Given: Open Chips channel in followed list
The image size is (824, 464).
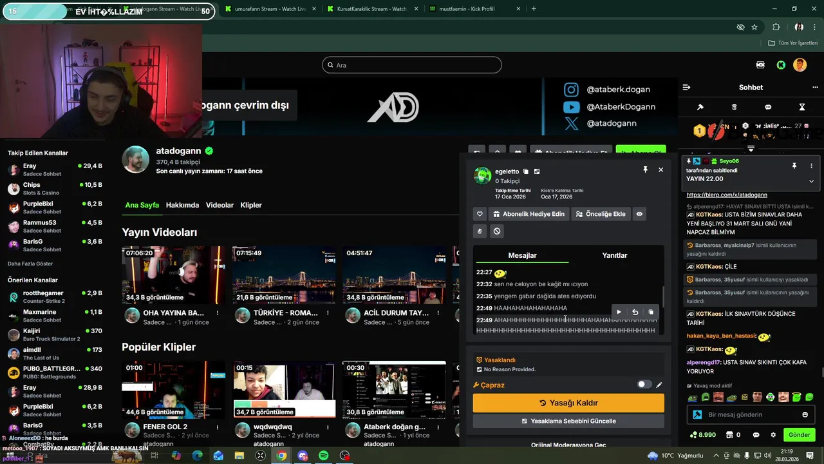Looking at the screenshot, I should [55, 188].
